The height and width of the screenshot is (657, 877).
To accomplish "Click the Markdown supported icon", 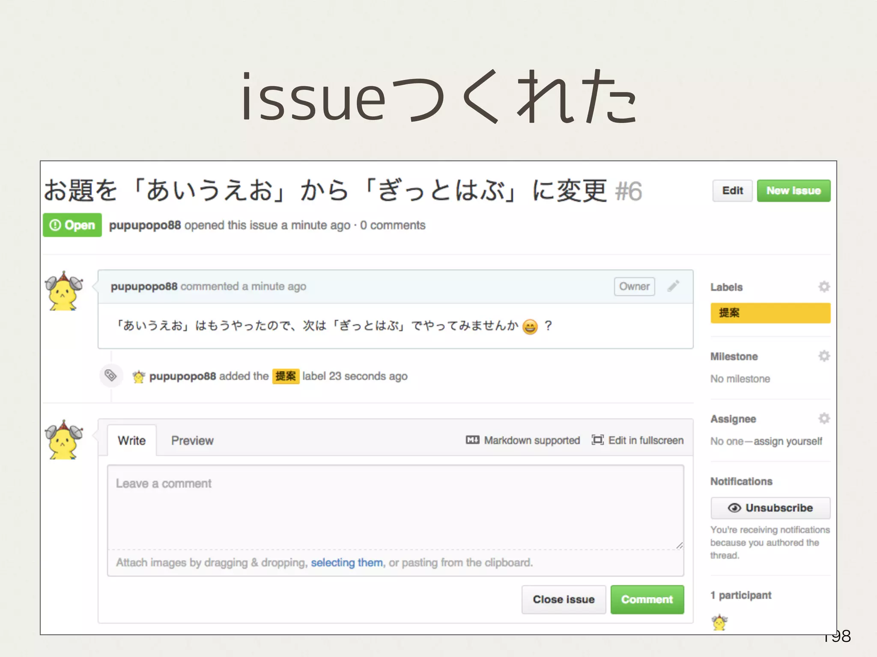I will click(472, 440).
